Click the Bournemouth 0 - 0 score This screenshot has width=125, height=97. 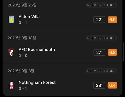23,56
